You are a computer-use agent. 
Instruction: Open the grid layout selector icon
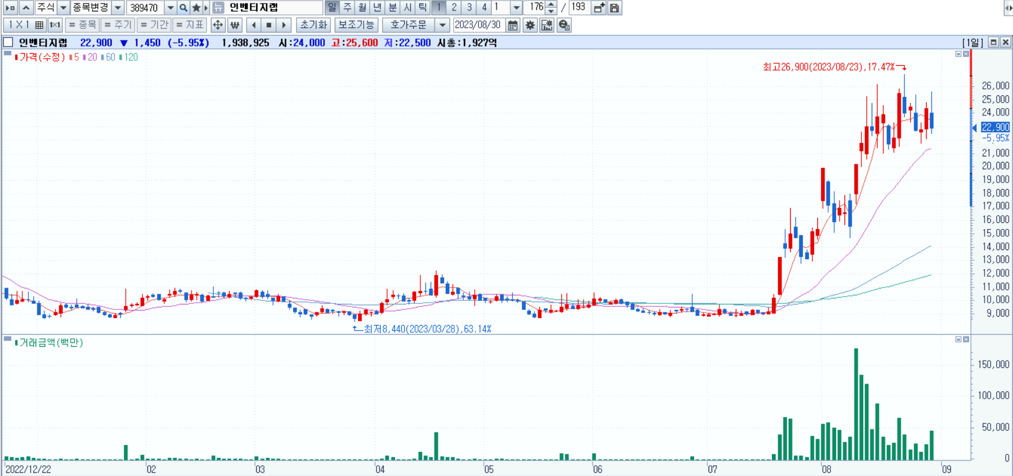[39, 25]
